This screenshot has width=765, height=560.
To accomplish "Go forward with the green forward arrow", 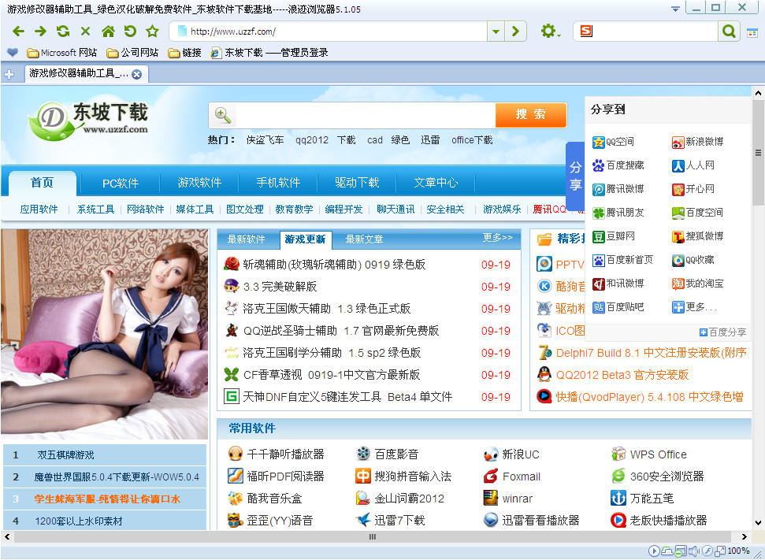I will (40, 32).
